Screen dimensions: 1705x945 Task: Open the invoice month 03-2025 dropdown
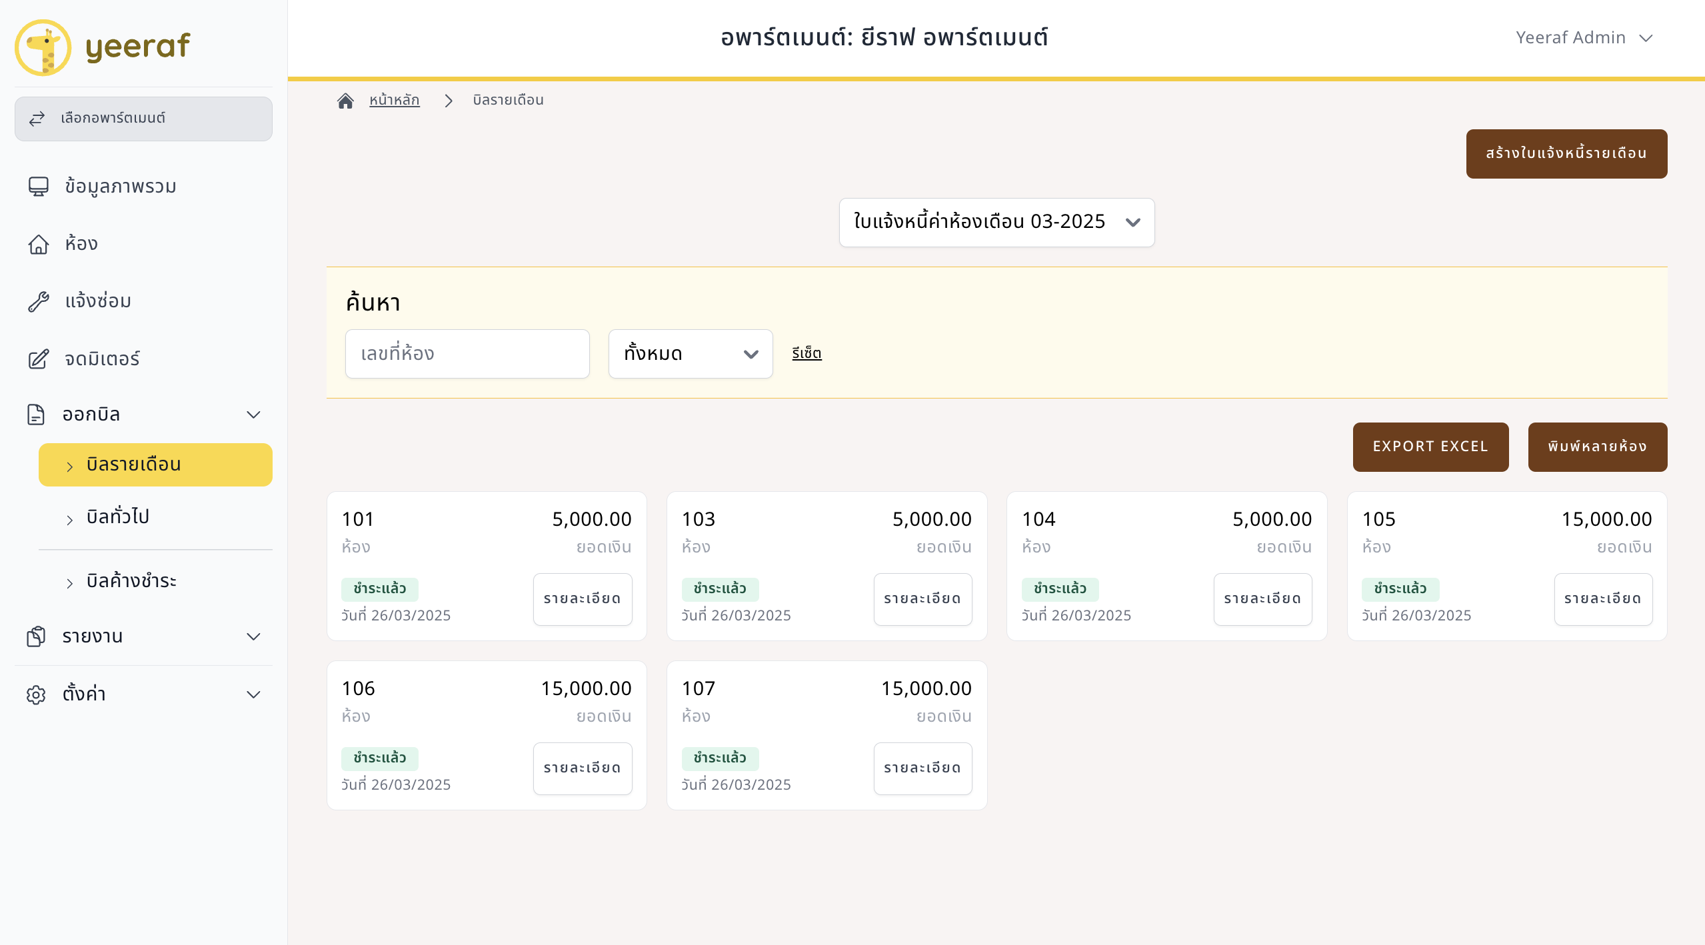(x=996, y=222)
